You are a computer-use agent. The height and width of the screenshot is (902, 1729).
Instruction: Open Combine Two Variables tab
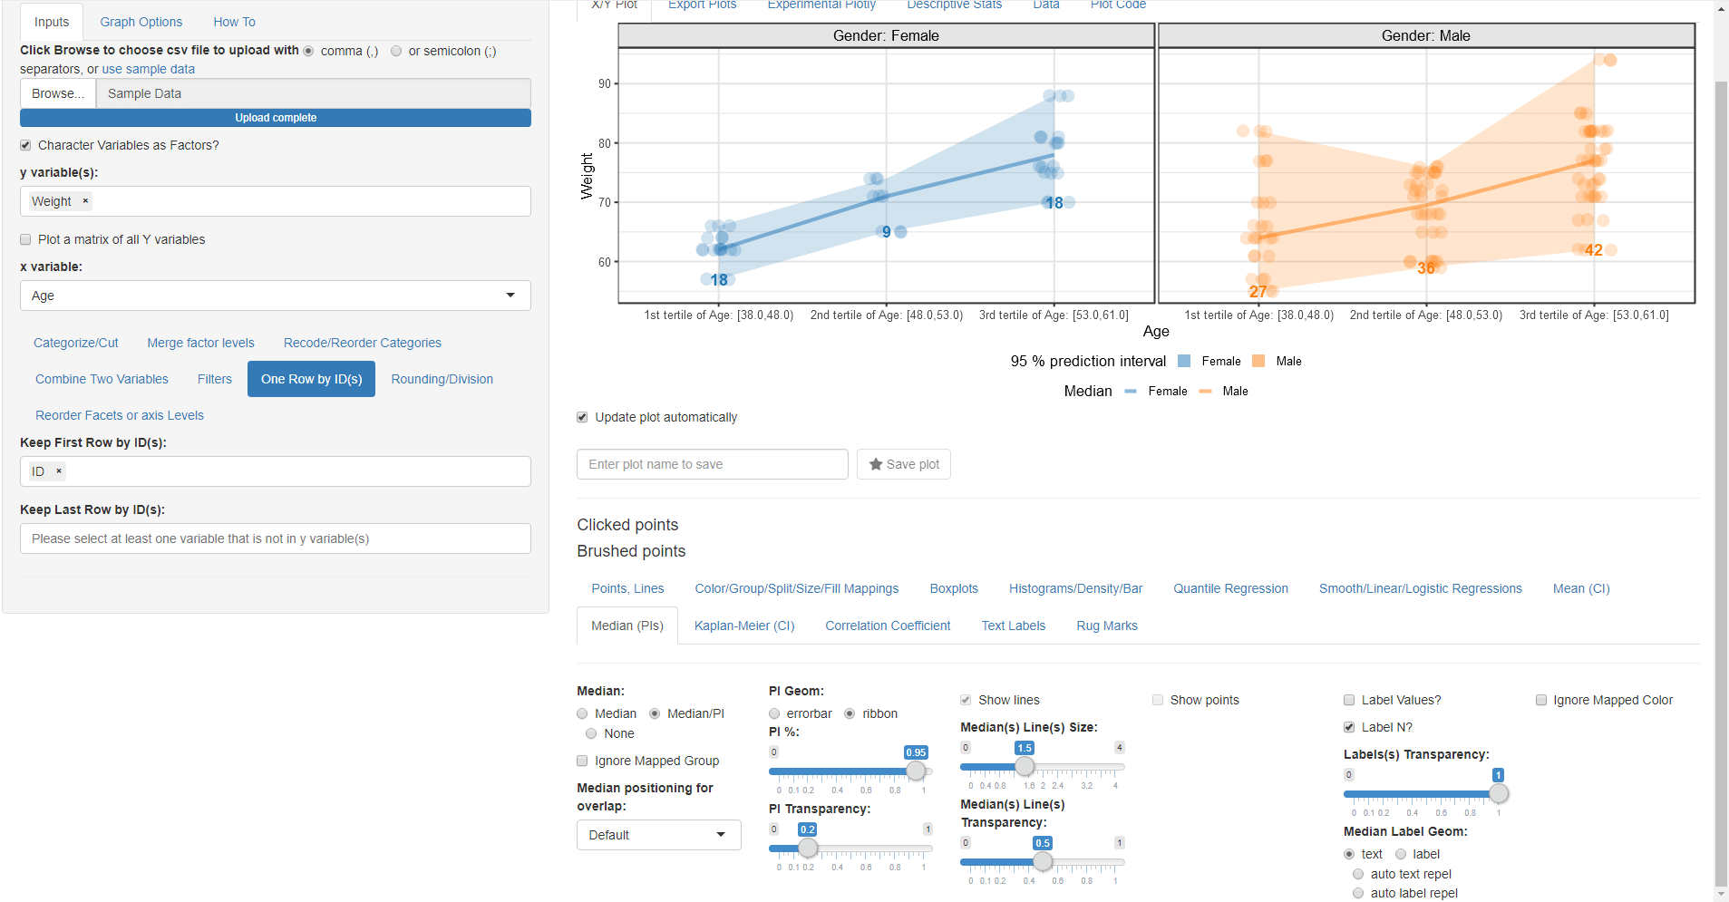tap(102, 379)
